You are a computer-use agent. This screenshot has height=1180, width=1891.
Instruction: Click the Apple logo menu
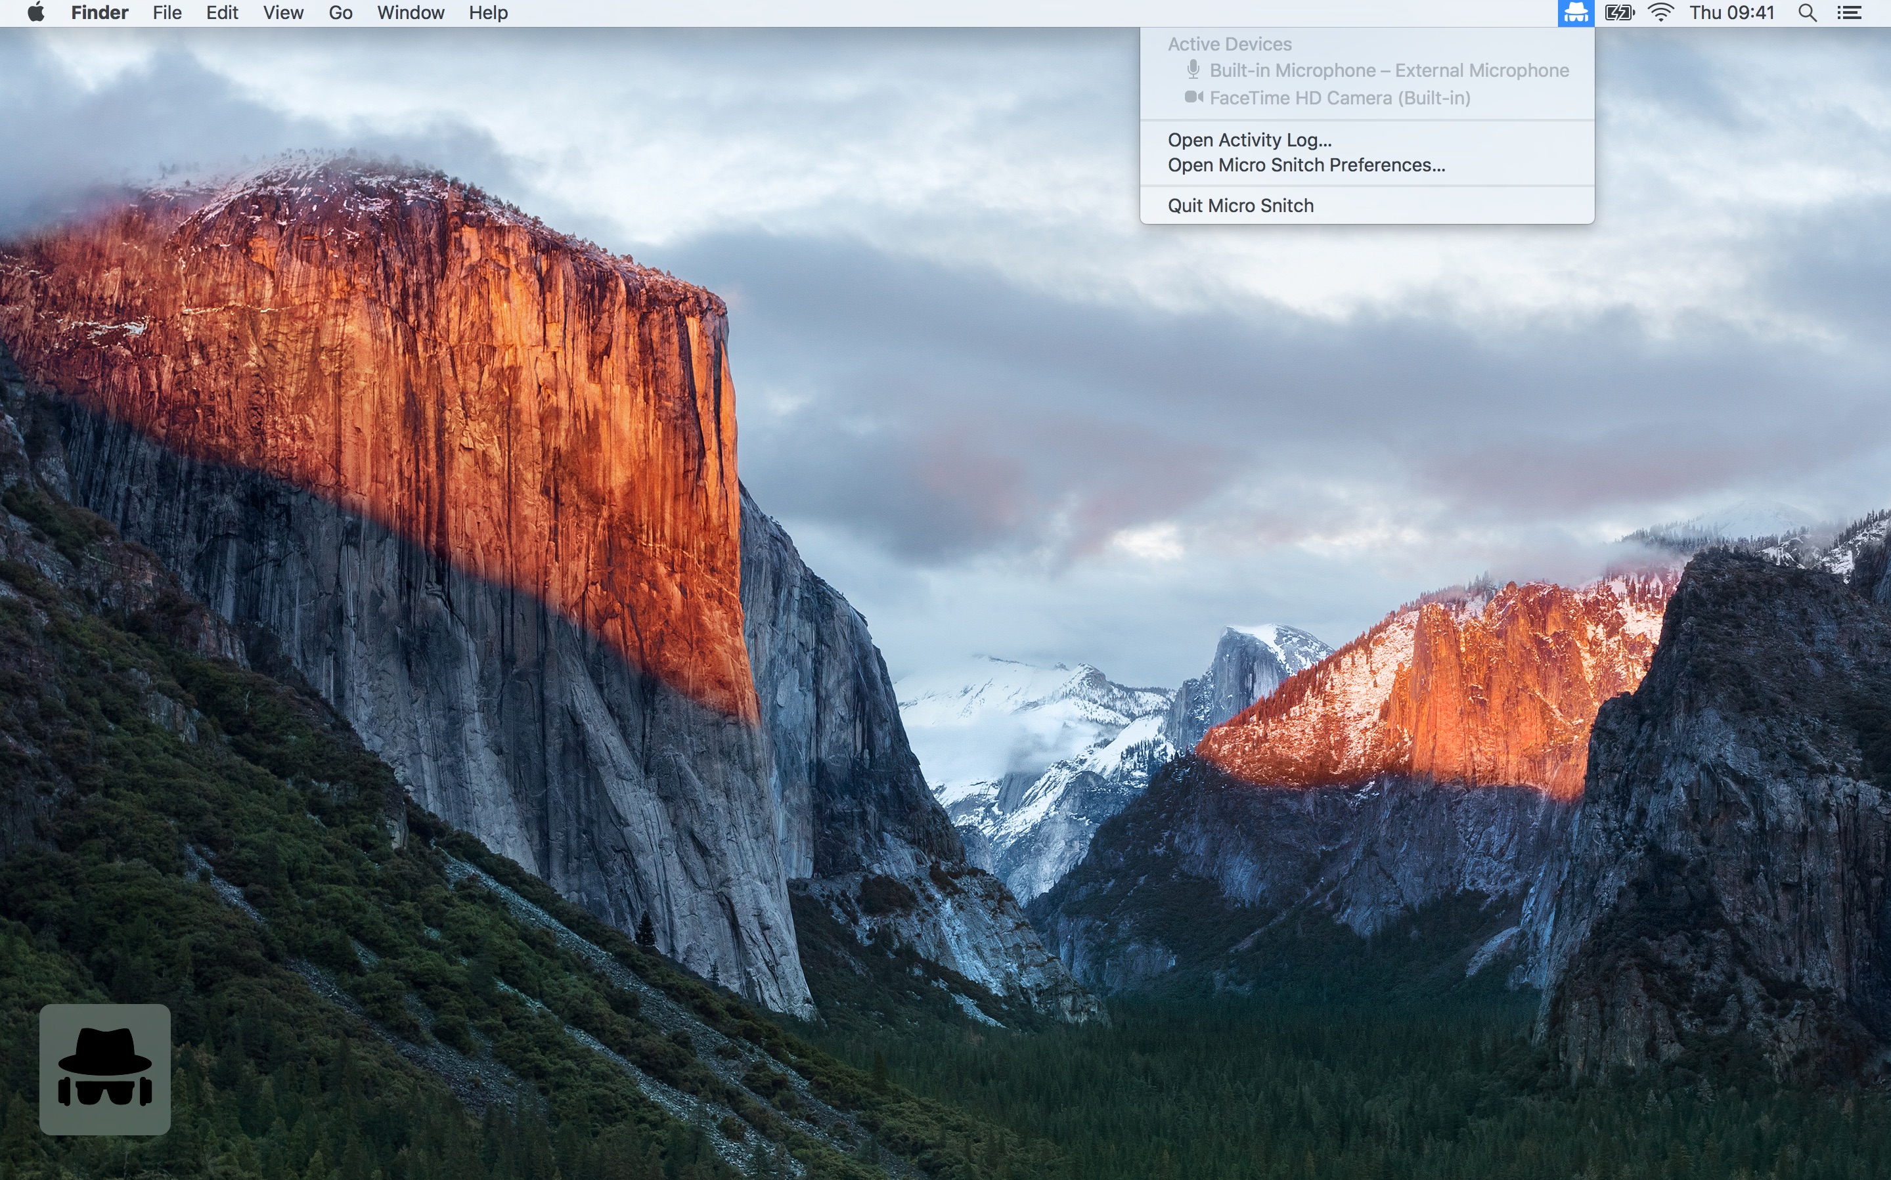pos(36,12)
